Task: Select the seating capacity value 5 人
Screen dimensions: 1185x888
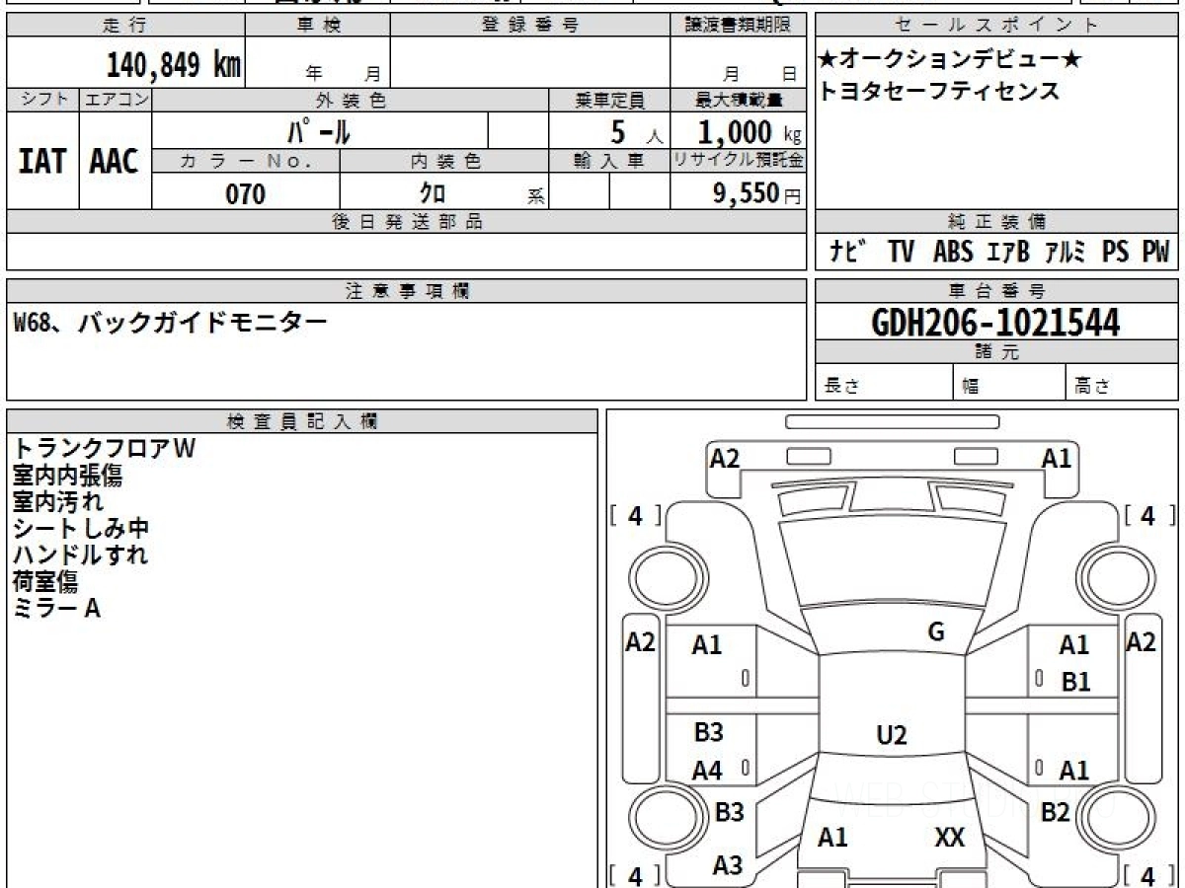Action: tap(636, 132)
